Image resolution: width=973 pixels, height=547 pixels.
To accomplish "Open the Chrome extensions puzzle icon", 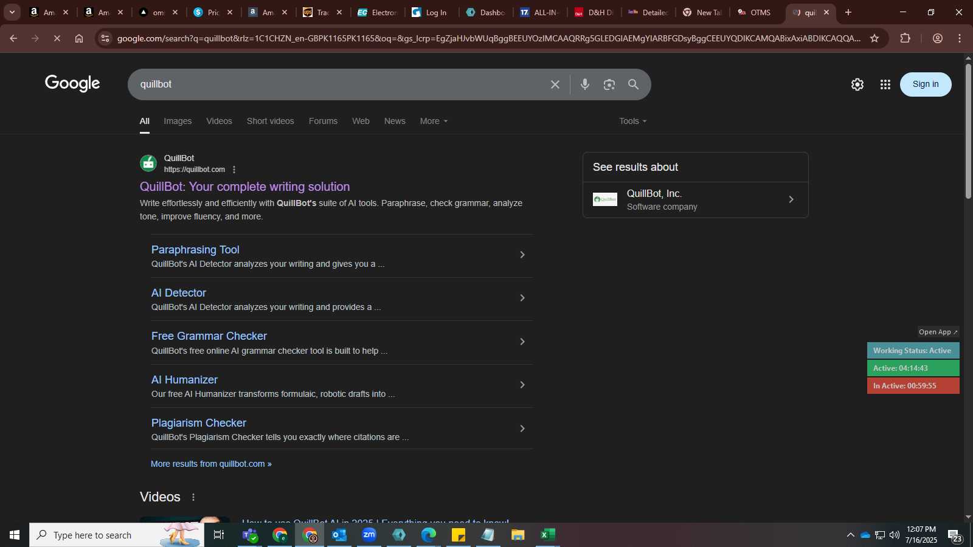I will pos(905,38).
